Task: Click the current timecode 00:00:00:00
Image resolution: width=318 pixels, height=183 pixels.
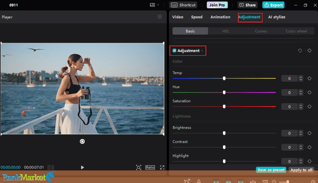Action: [10, 167]
